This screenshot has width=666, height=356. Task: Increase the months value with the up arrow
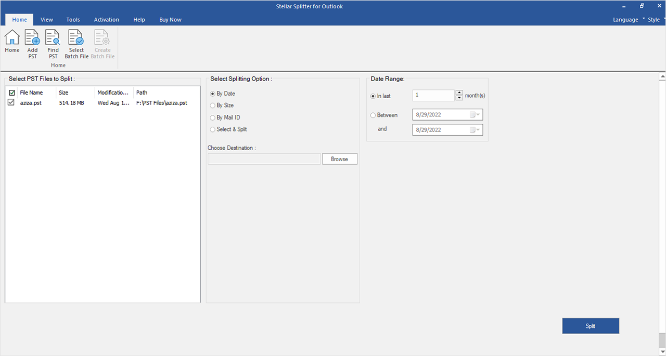click(459, 93)
